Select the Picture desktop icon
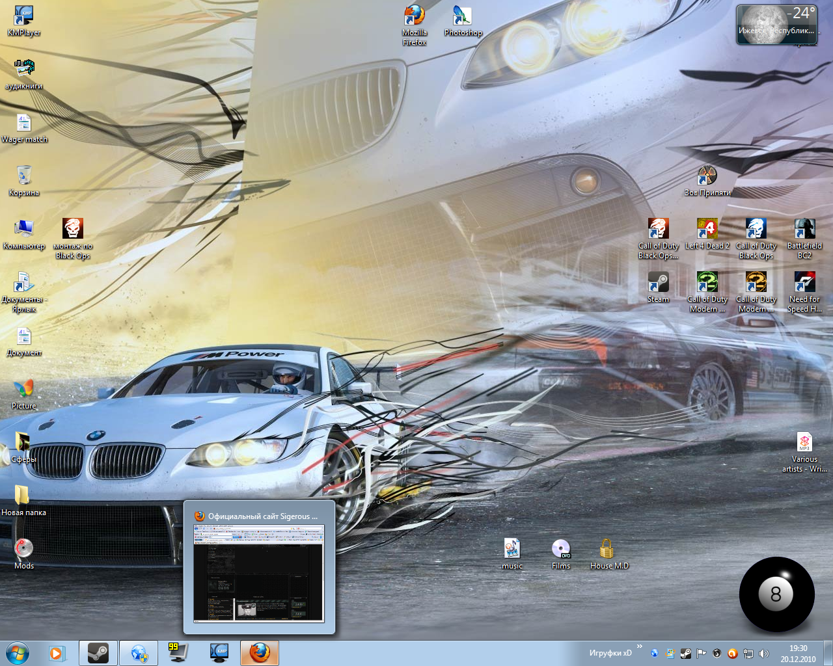833x666 pixels. [x=24, y=393]
